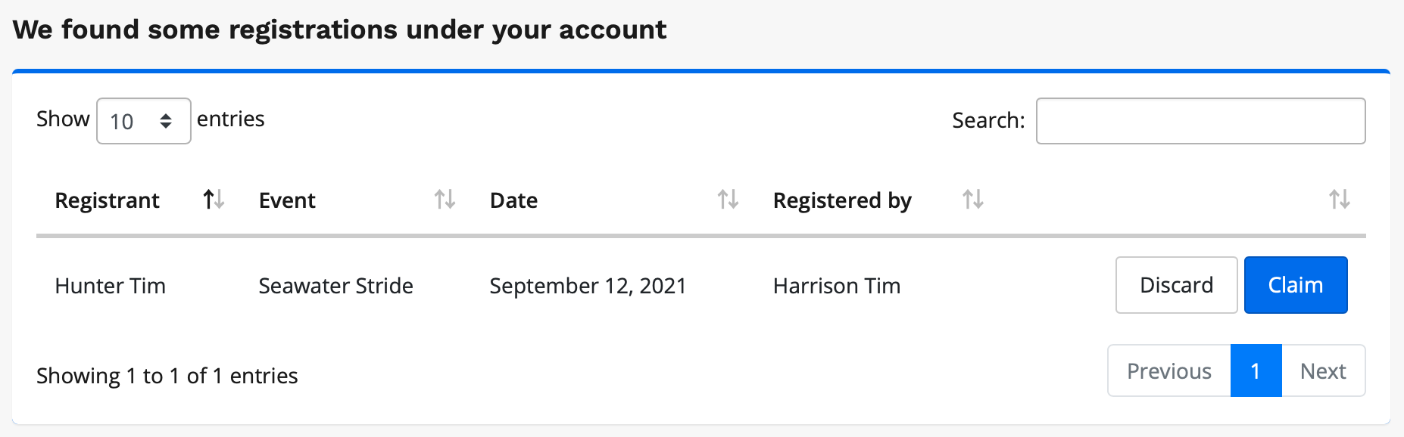Select page 1 in pagination

(1256, 371)
